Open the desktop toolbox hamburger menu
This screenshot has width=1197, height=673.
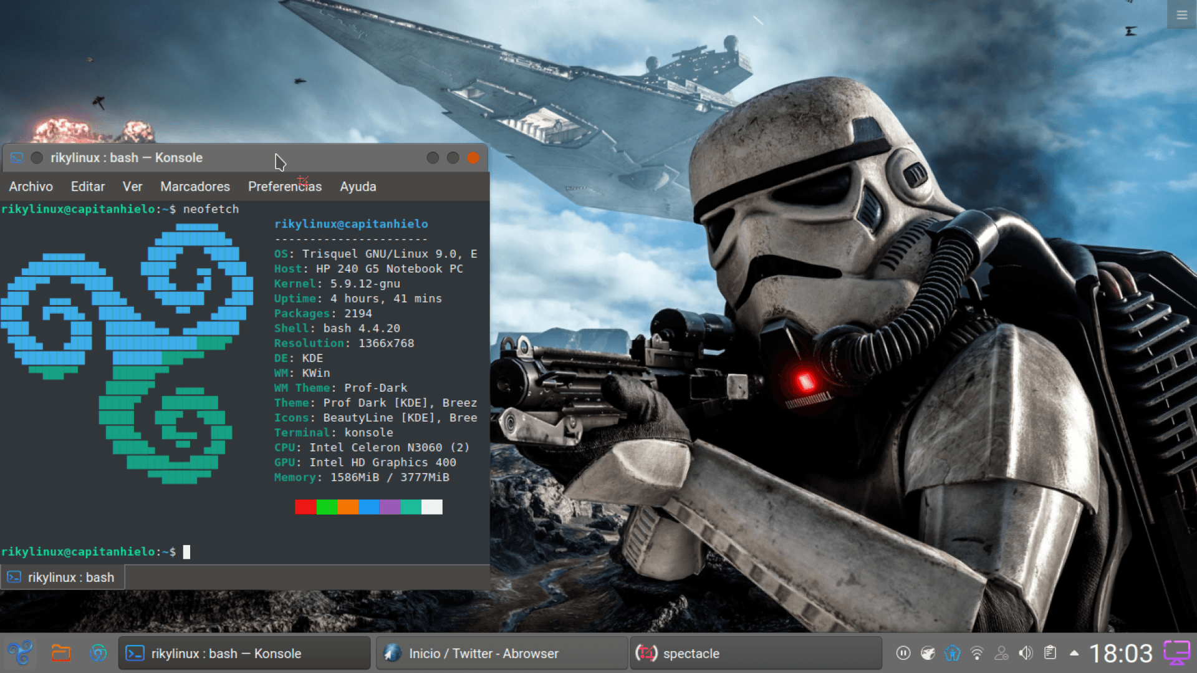pos(1181,15)
